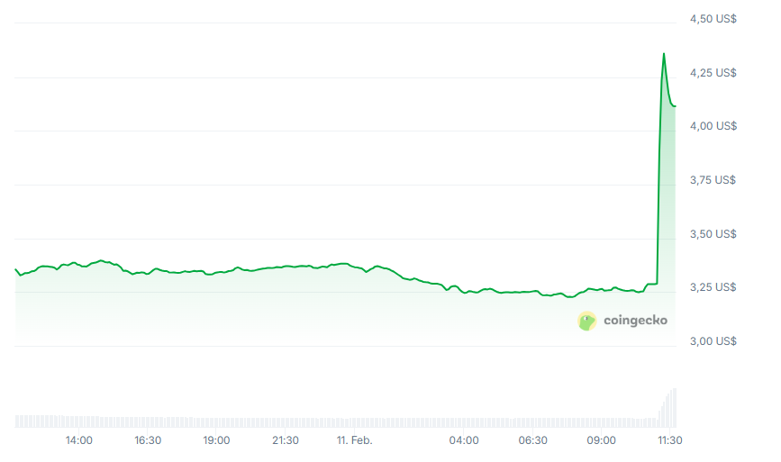Click the coingecko watermark text
The image size is (781, 462).
tap(635, 320)
